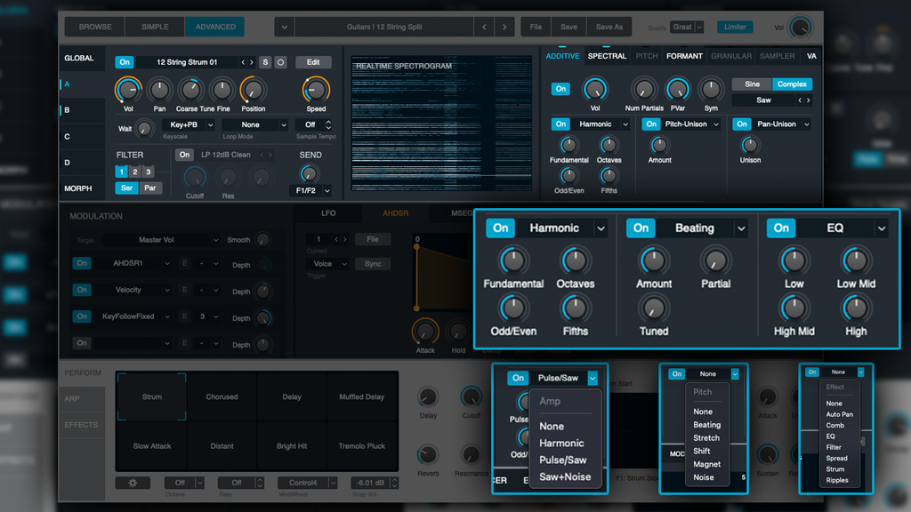Open the Loop Mode dropdown
Image resolution: width=911 pixels, height=512 pixels.
[254, 124]
